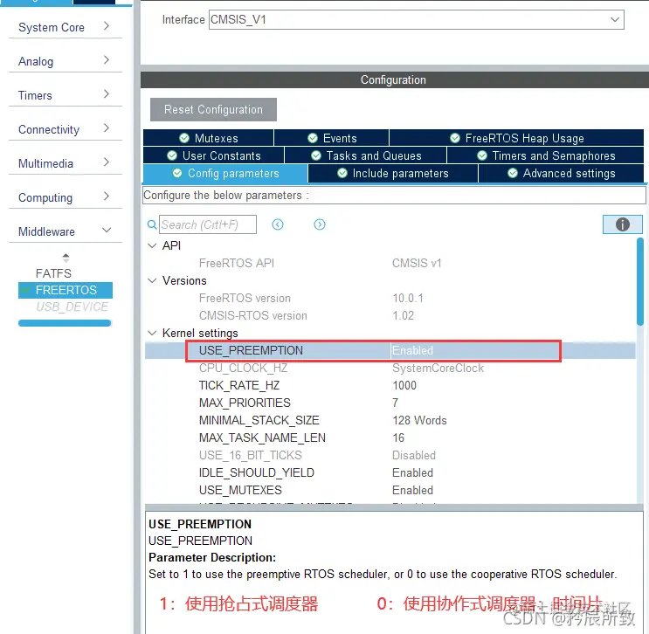Expand the Connectivity category
649x634 pixels.
pos(66,129)
